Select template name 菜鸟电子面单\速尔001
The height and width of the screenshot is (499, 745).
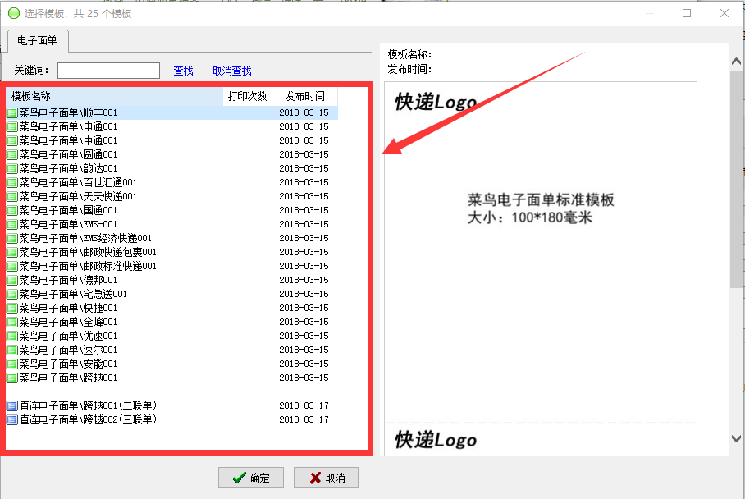click(x=68, y=350)
